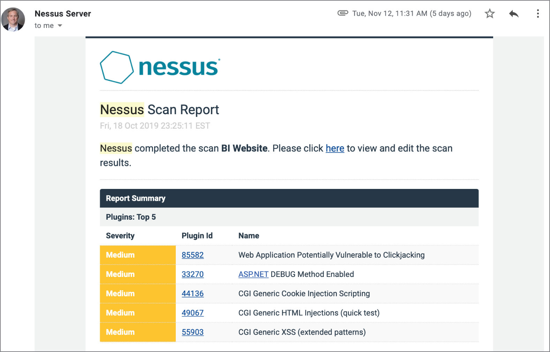Click the Nessus logo image
Screen dimensions: 550x352
pyautogui.click(x=160, y=67)
